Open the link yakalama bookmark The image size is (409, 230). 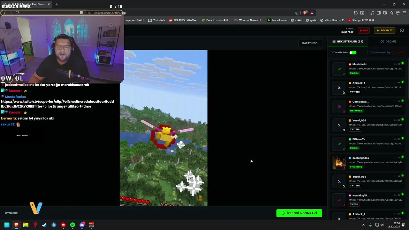click(277, 20)
